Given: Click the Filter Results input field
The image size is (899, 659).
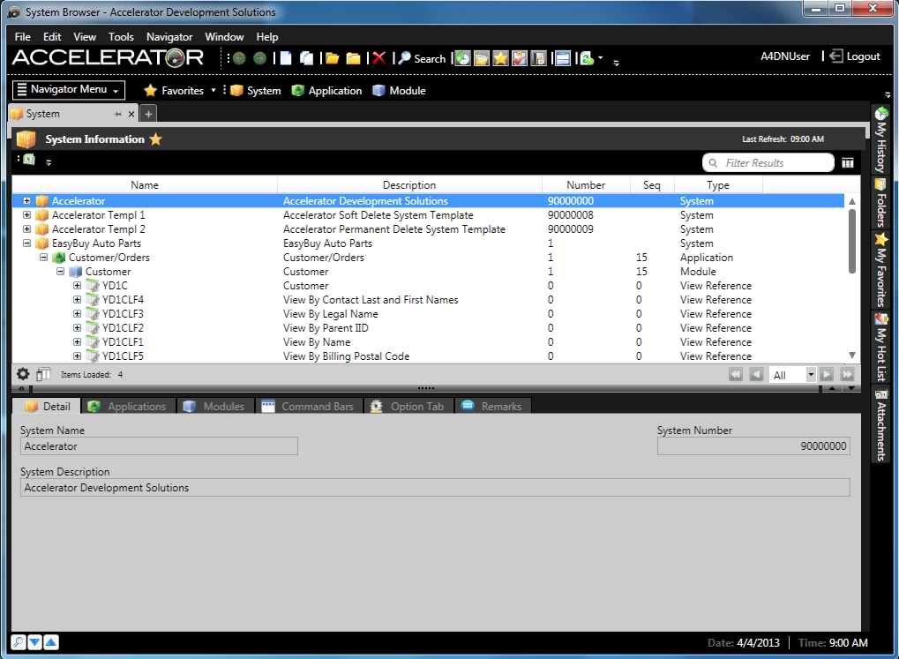Looking at the screenshot, I should (768, 163).
